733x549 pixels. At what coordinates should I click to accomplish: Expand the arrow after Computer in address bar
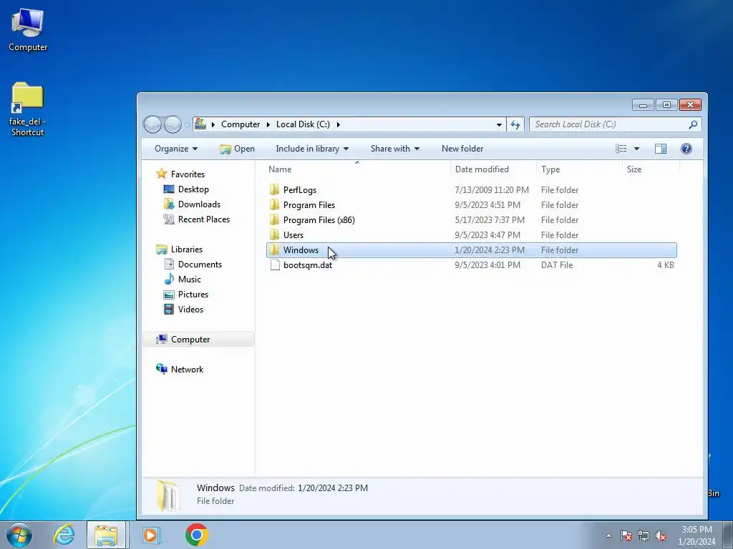268,124
